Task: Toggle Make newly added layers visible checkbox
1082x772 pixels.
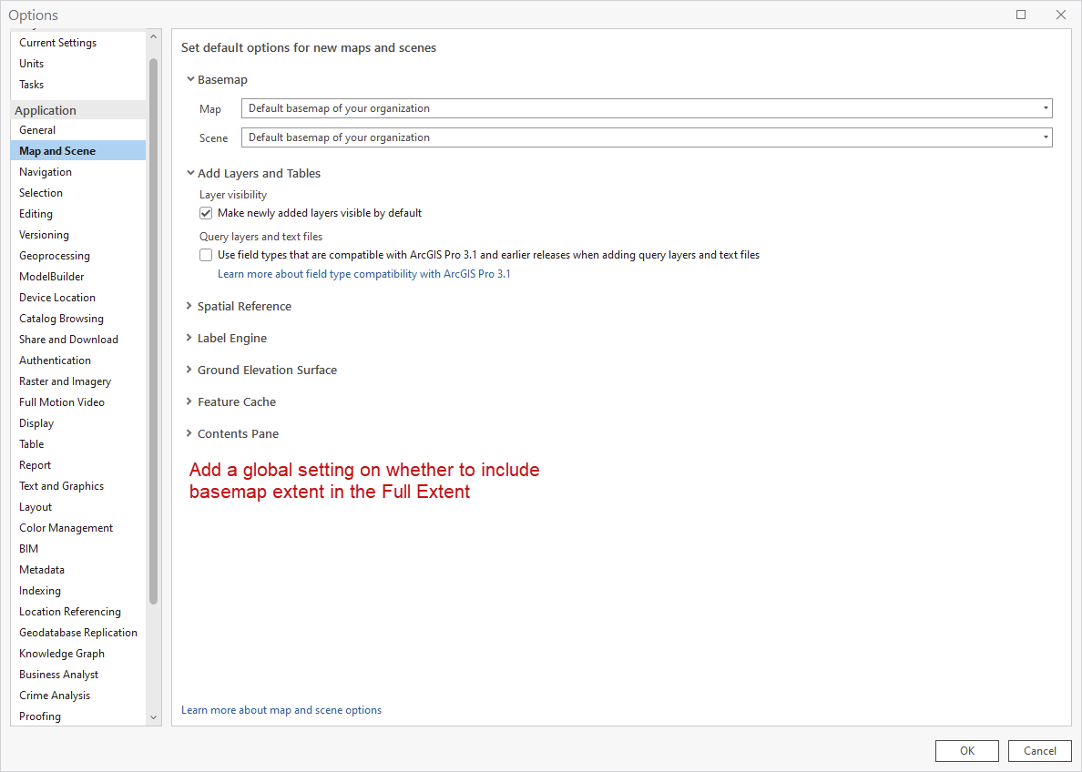Action: click(206, 213)
